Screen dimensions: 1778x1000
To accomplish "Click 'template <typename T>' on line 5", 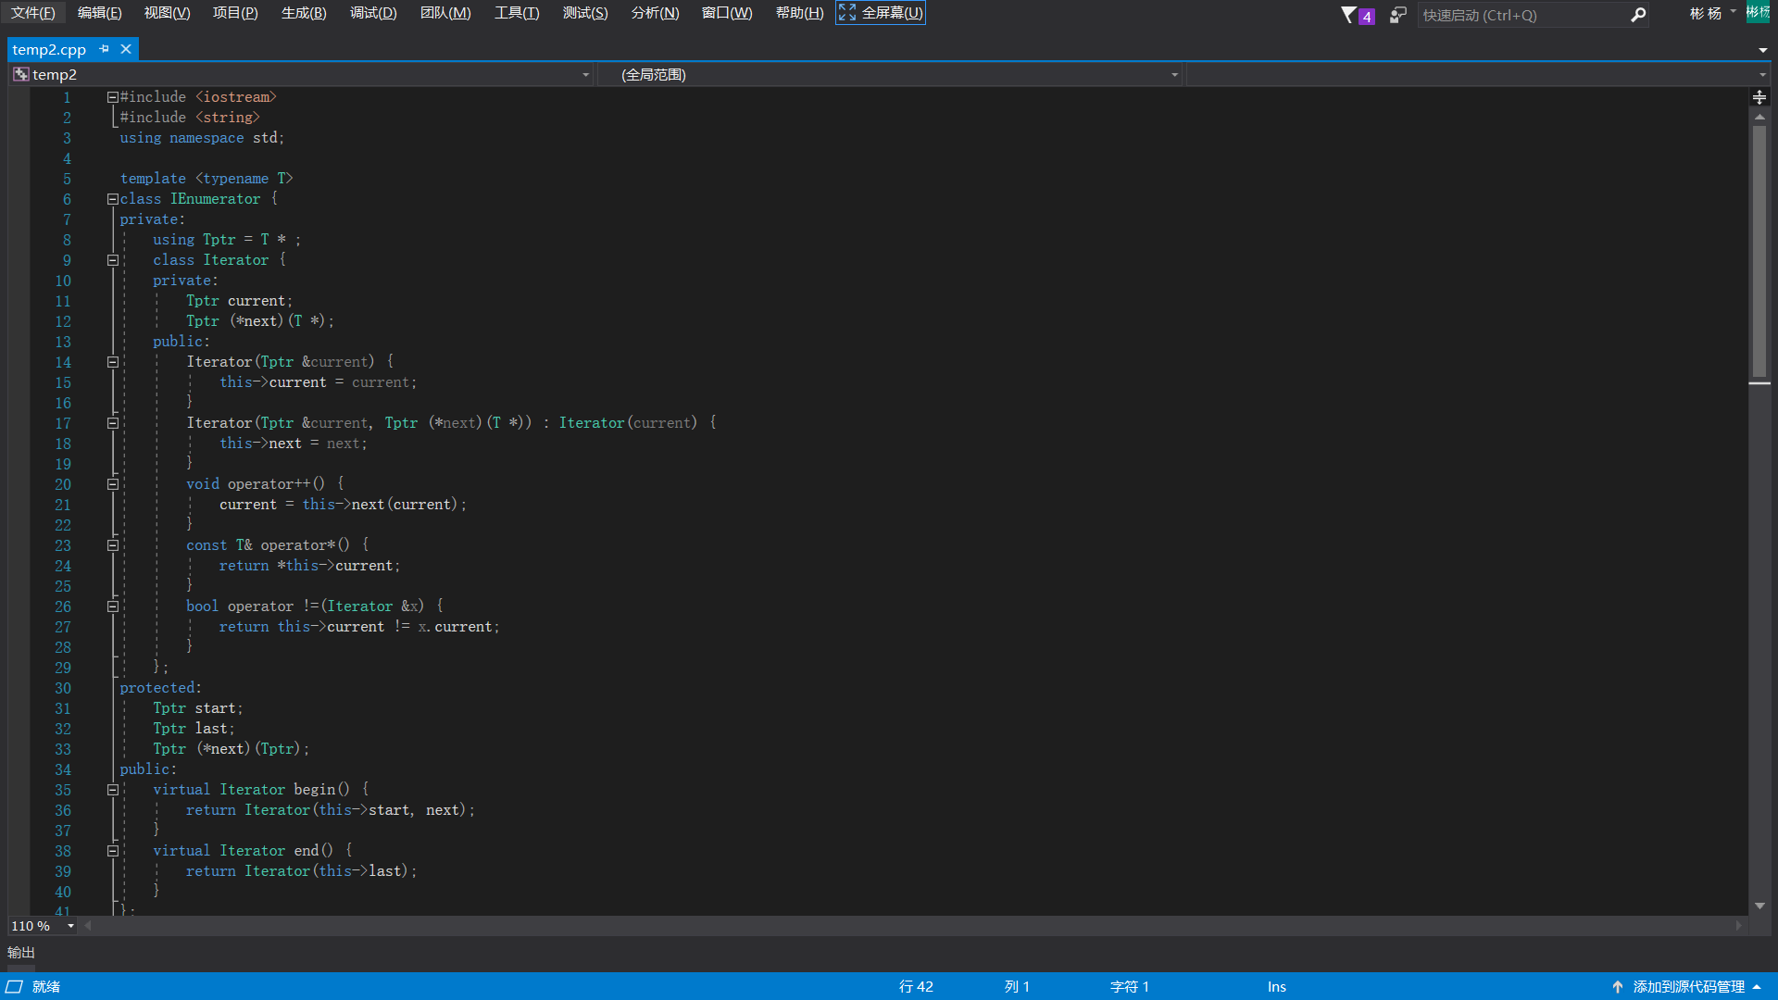I will coord(207,179).
